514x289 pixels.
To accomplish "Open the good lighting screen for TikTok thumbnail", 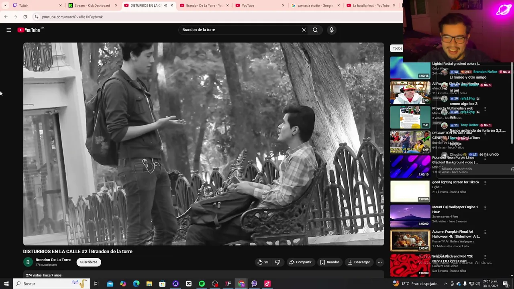I will [410, 191].
